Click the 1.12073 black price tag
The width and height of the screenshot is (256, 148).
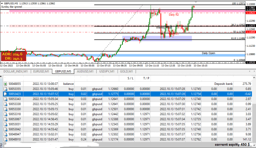point(250,26)
